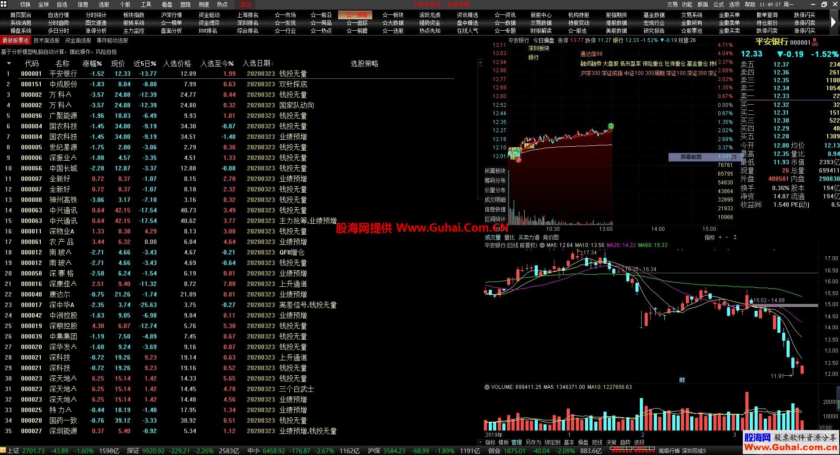Switch the sub-chart to 量比 tab
This screenshot has width=840, height=455.
click(509, 237)
